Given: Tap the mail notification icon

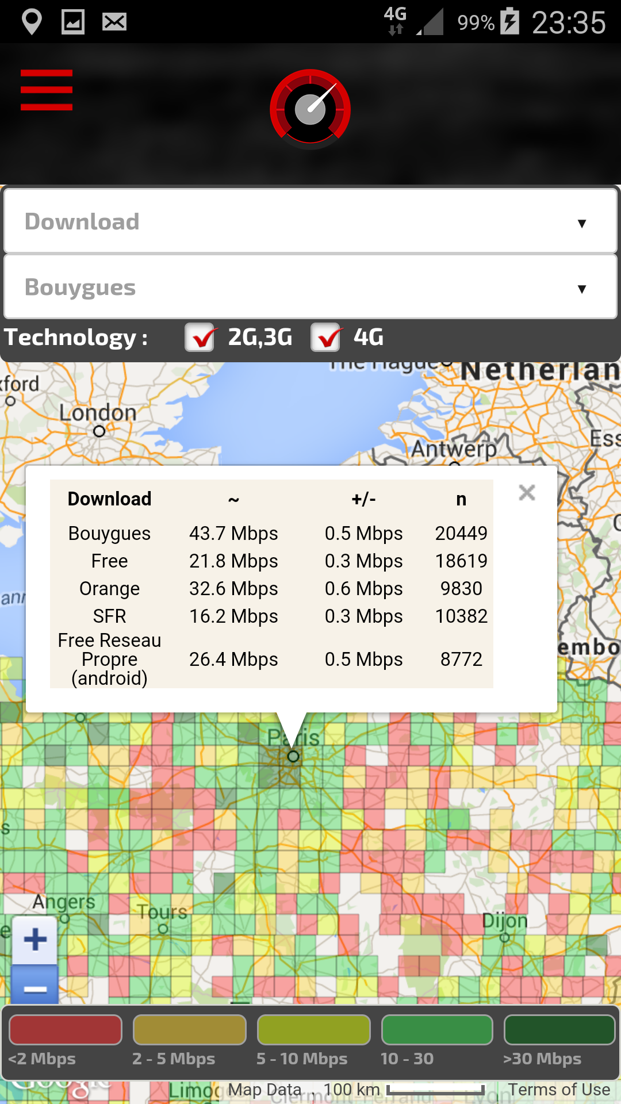Looking at the screenshot, I should pos(114,22).
